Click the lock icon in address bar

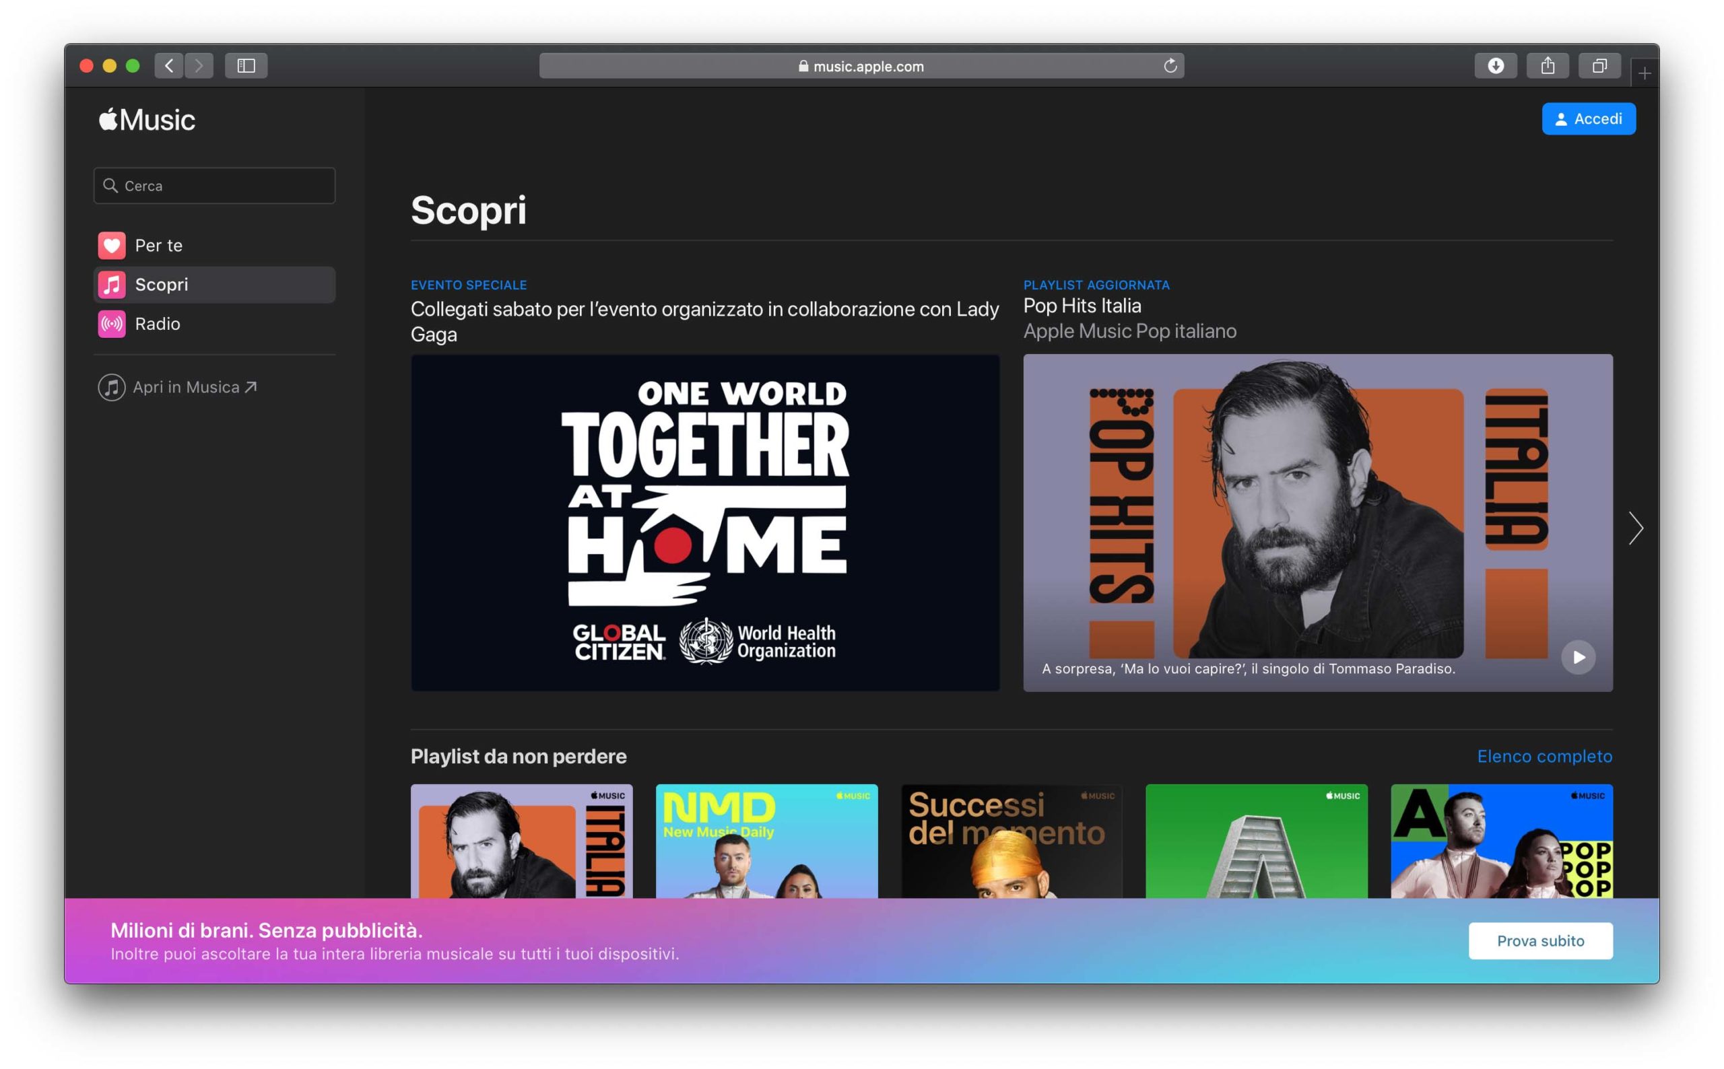click(x=803, y=66)
